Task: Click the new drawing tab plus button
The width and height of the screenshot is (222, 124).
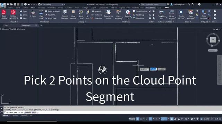Action: [x=41, y=25]
